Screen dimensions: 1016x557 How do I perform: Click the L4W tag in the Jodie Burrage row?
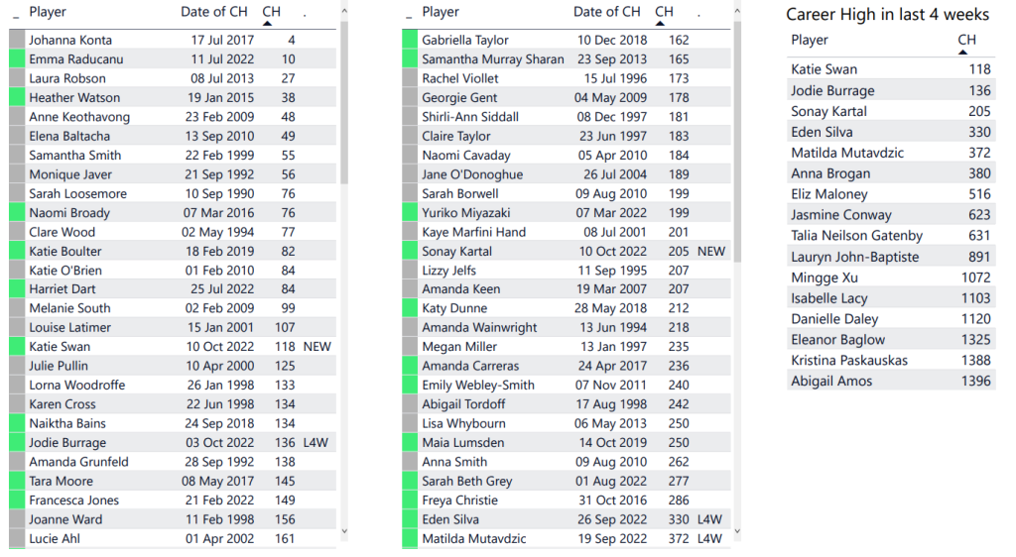317,443
